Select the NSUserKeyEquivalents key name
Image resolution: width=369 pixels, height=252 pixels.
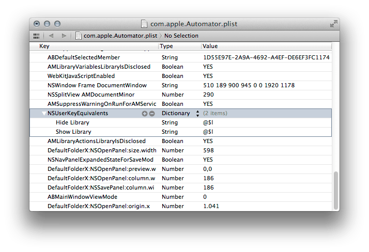pos(78,113)
